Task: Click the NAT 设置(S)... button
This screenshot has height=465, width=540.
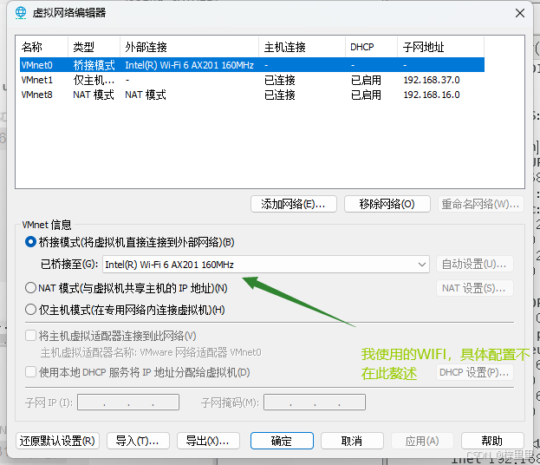Action: coord(475,288)
